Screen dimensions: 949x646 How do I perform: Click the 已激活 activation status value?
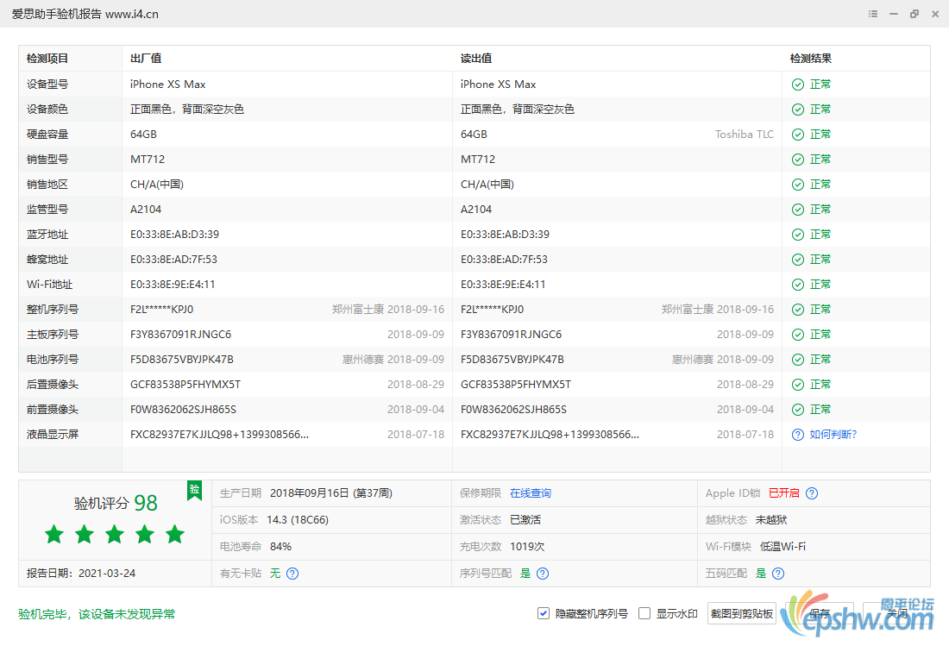(525, 520)
